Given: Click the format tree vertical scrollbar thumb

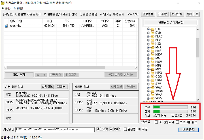Looking at the screenshot, I should point(198,48).
